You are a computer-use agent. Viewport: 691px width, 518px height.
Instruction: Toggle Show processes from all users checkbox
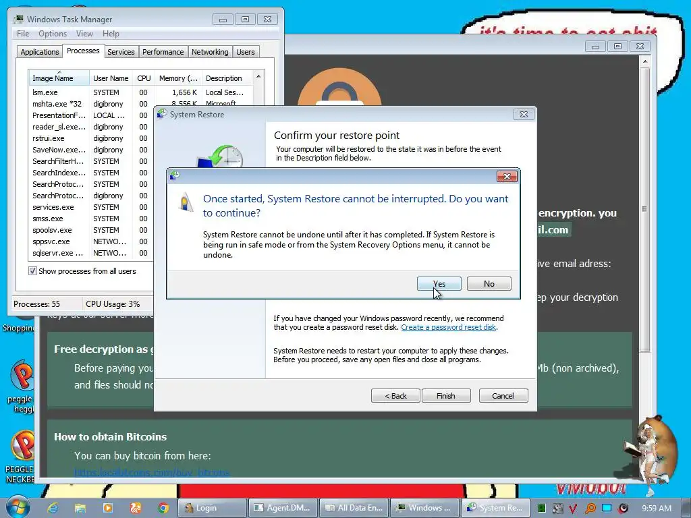[x=32, y=271]
